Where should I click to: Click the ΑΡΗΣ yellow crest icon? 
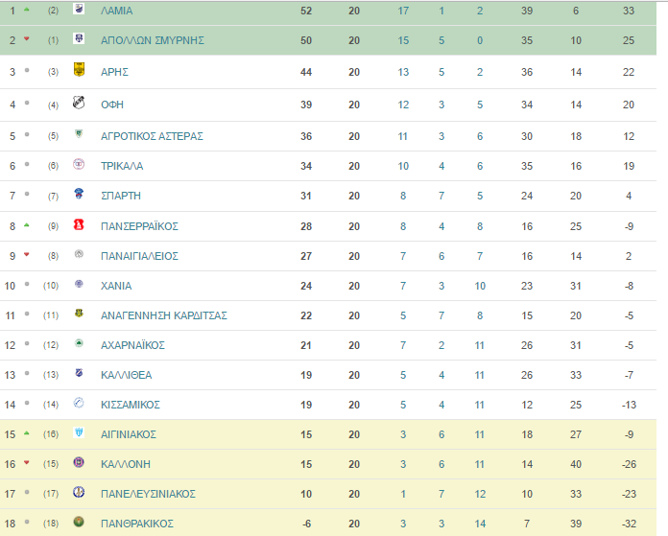[x=79, y=69]
